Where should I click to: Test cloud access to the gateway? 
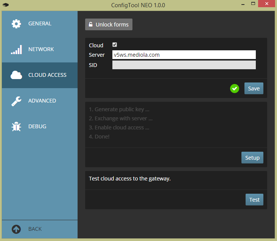tap(254, 200)
